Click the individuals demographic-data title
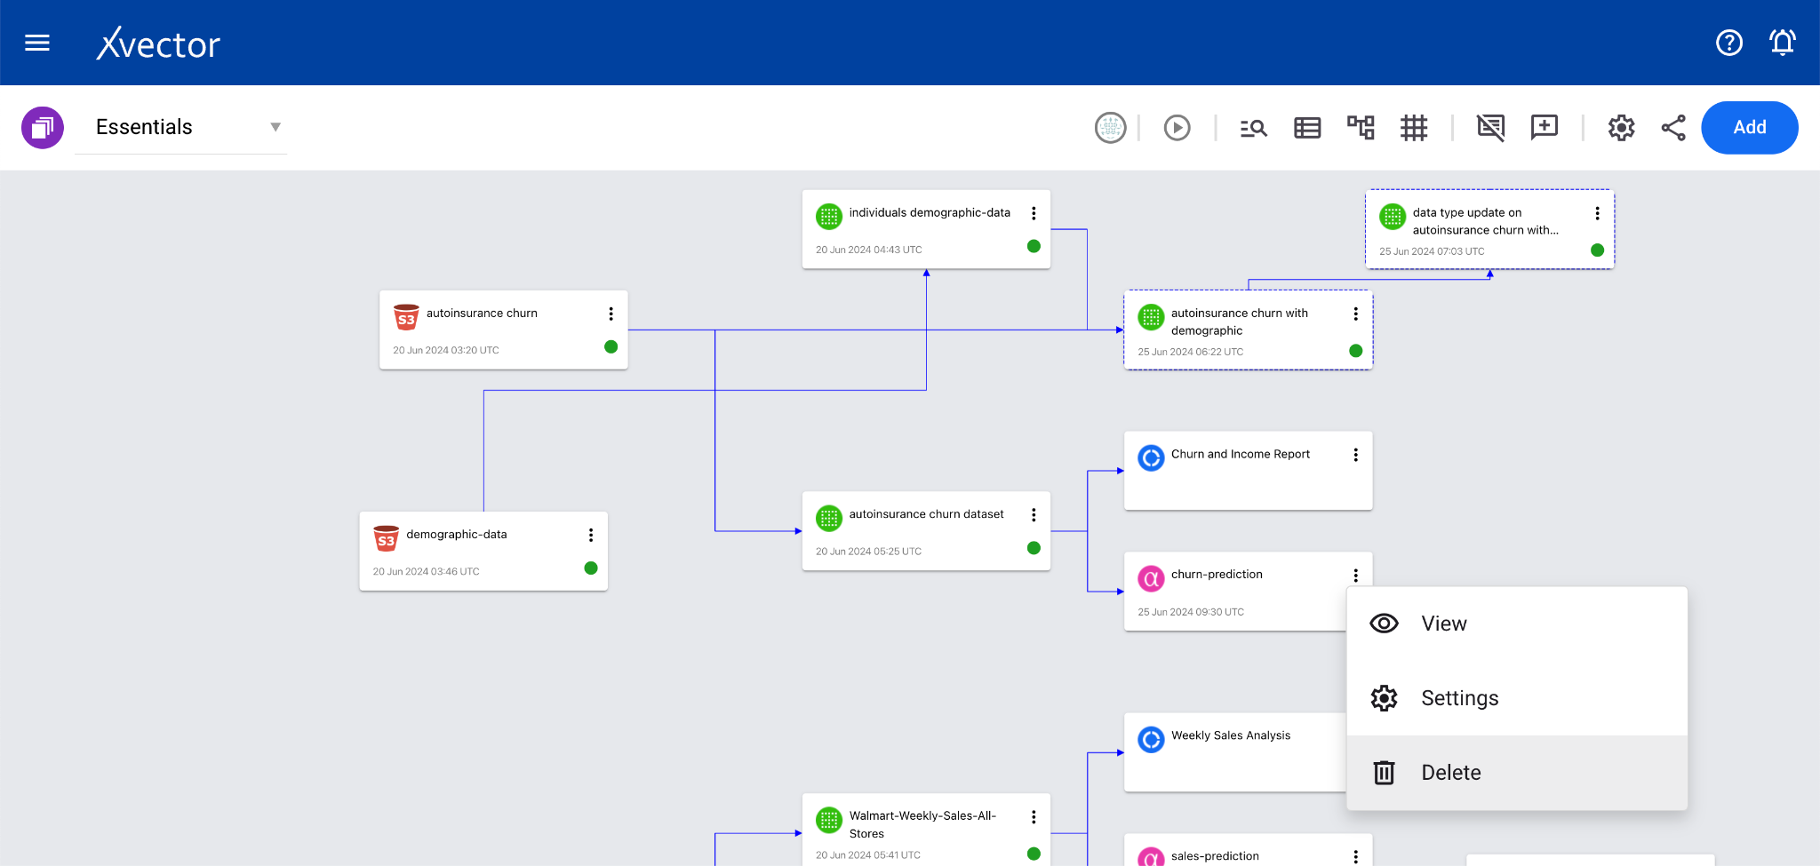This screenshot has width=1820, height=866. pos(930,213)
